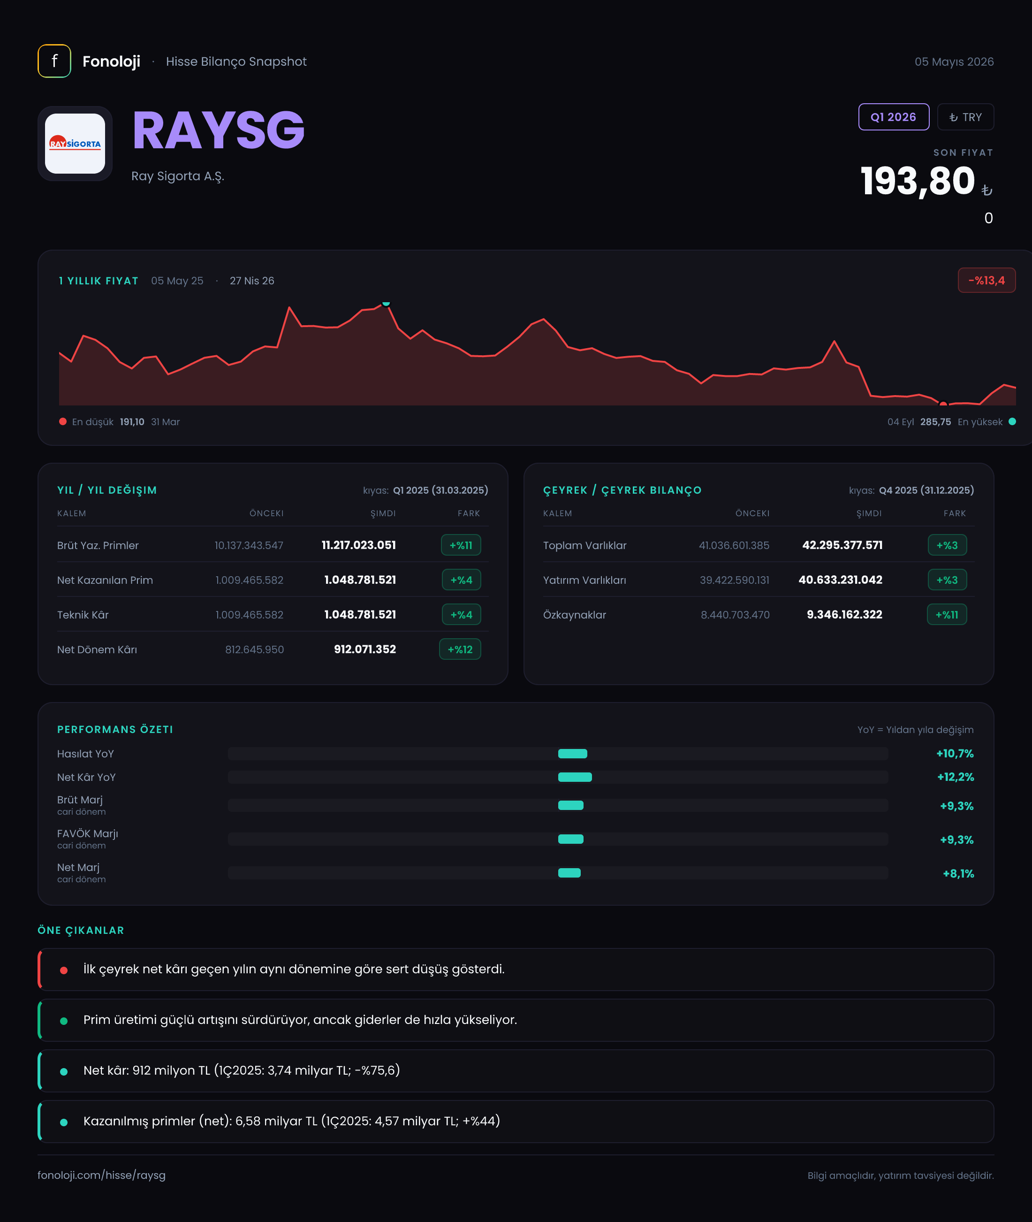Click the previous value 10.137.343.547

(249, 545)
